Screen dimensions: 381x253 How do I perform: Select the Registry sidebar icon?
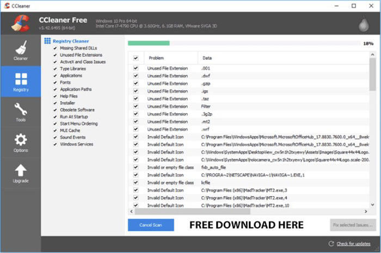pyautogui.click(x=21, y=79)
